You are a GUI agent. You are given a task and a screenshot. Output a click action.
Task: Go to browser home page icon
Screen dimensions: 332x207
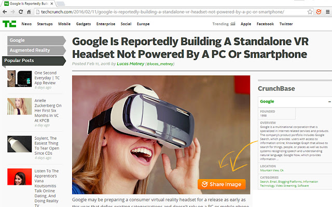coord(29,12)
